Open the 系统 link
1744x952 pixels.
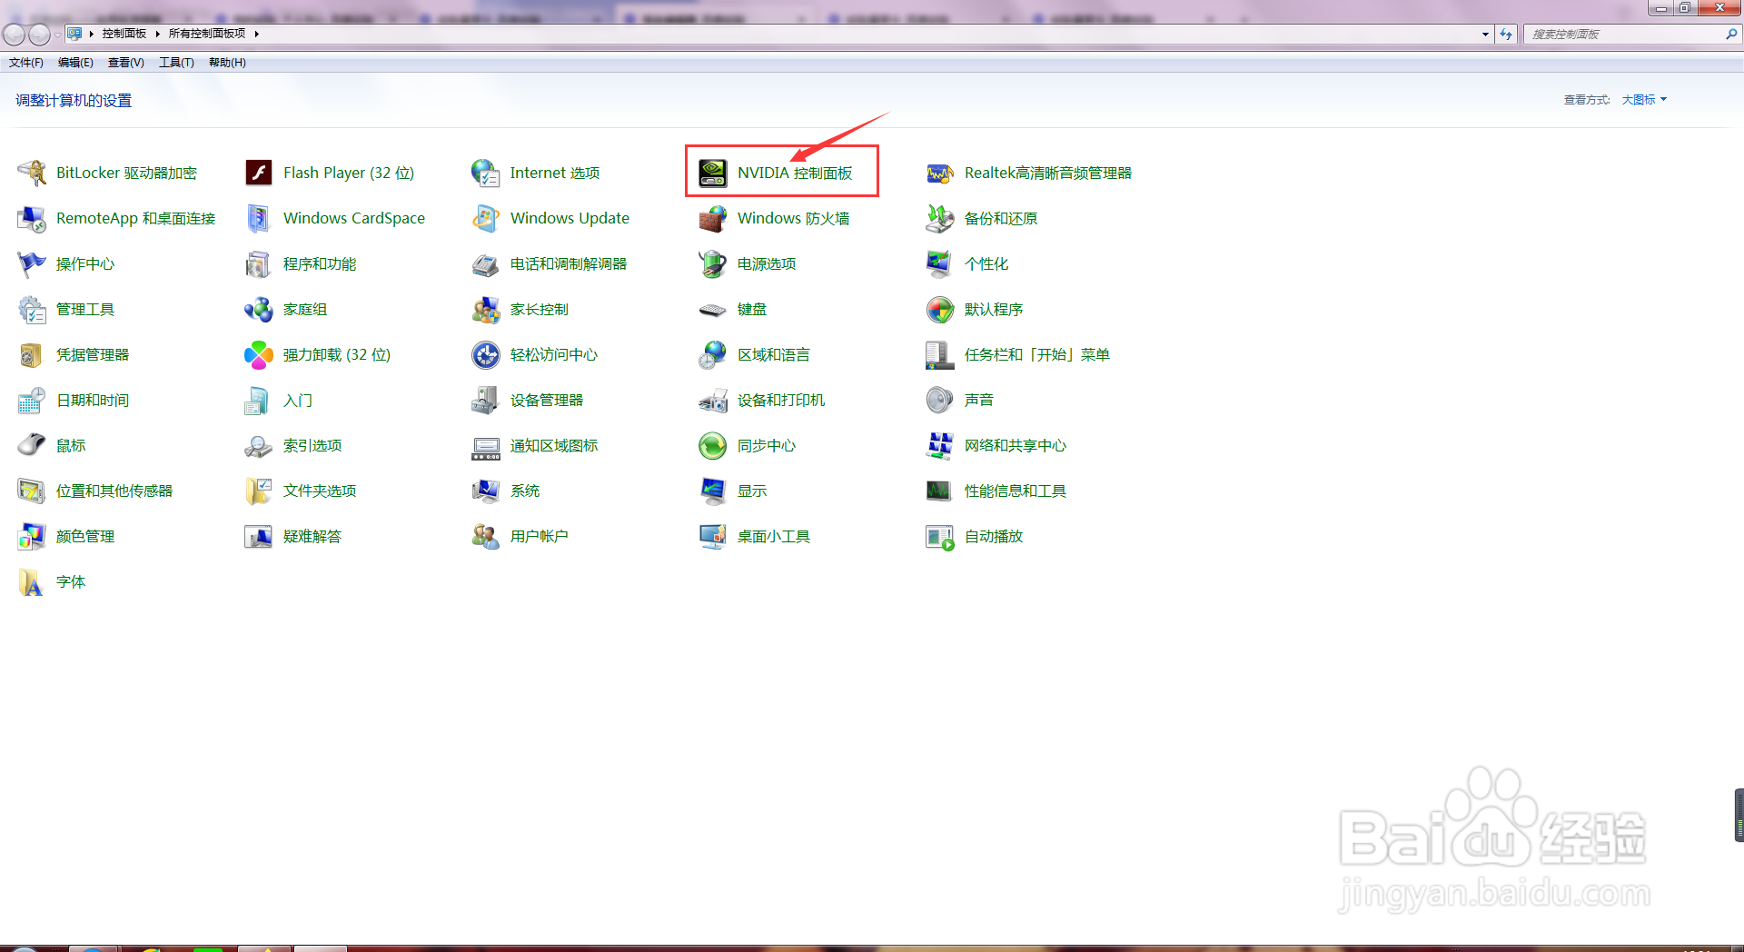point(525,491)
